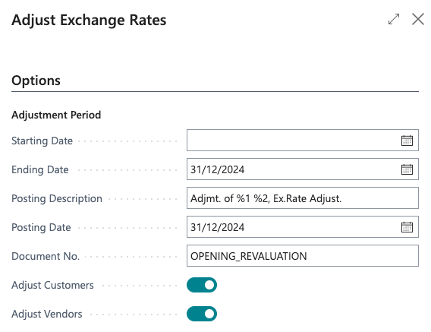The width and height of the screenshot is (431, 332).
Task: Expand the dialog to full screen
Action: coord(394,19)
